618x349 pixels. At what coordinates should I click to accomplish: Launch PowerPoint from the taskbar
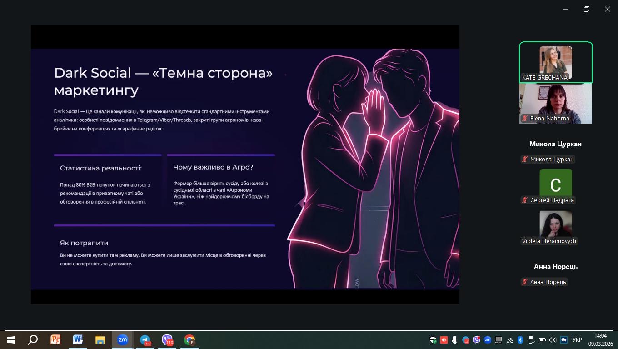55,340
